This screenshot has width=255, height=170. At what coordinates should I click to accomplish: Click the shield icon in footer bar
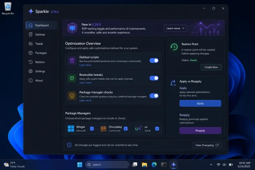click(69, 145)
